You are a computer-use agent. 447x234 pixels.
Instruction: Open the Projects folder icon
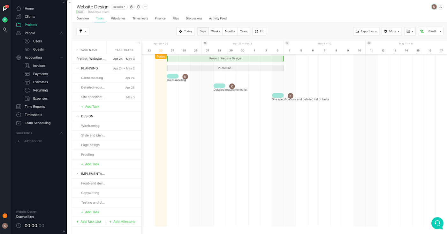coord(19,25)
